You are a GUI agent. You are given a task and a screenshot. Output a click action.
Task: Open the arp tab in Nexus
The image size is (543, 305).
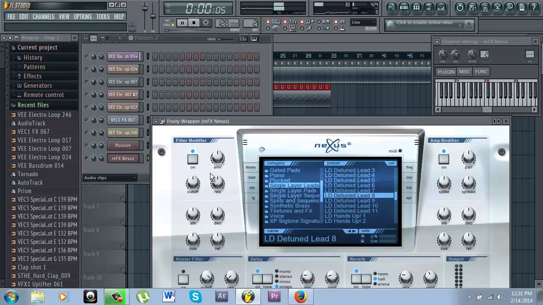[252, 188]
